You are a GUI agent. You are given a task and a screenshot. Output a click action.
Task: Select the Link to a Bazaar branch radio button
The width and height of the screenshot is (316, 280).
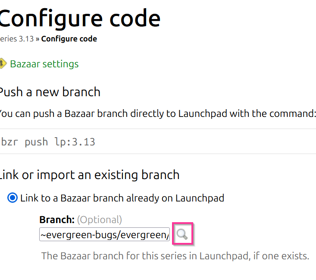(13, 198)
